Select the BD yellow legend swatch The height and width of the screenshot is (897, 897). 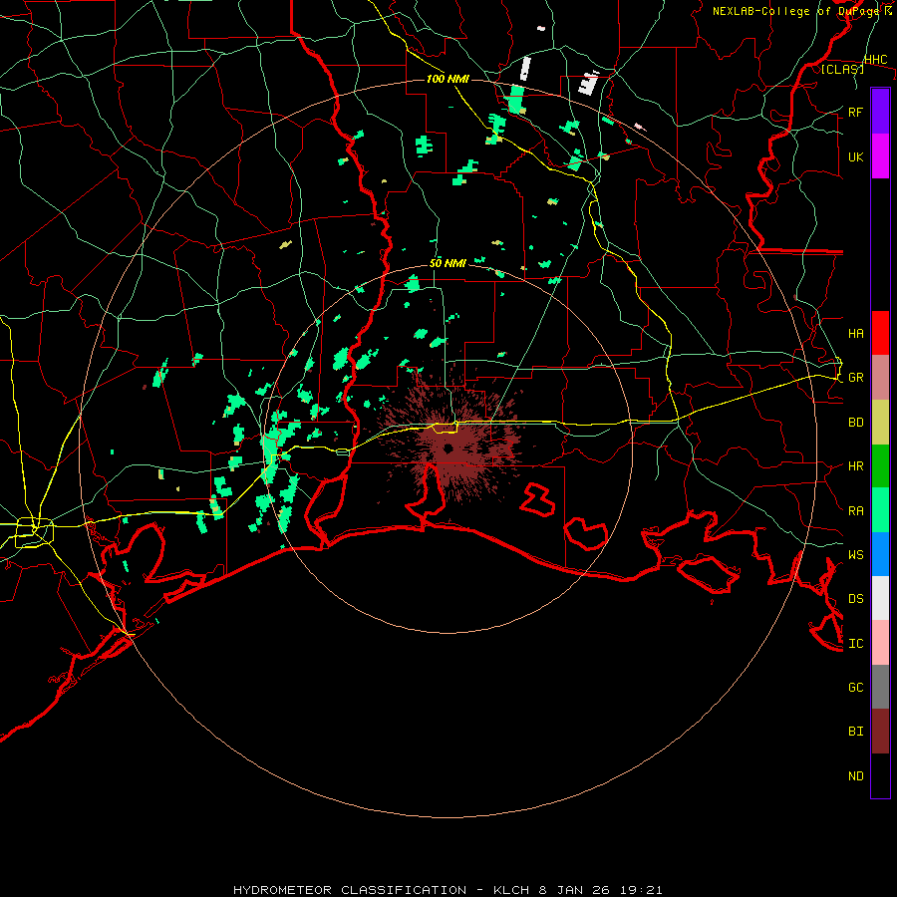tap(880, 423)
